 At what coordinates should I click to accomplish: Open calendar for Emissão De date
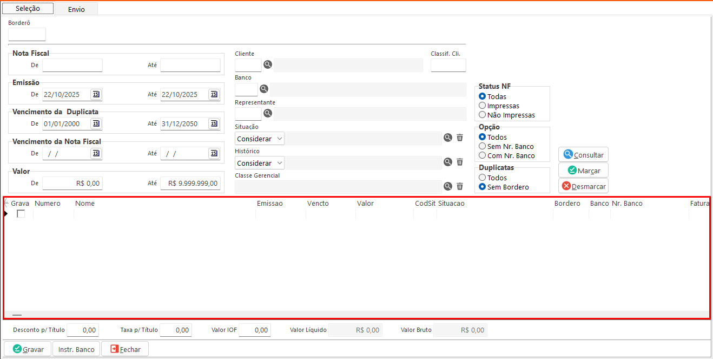96,95
